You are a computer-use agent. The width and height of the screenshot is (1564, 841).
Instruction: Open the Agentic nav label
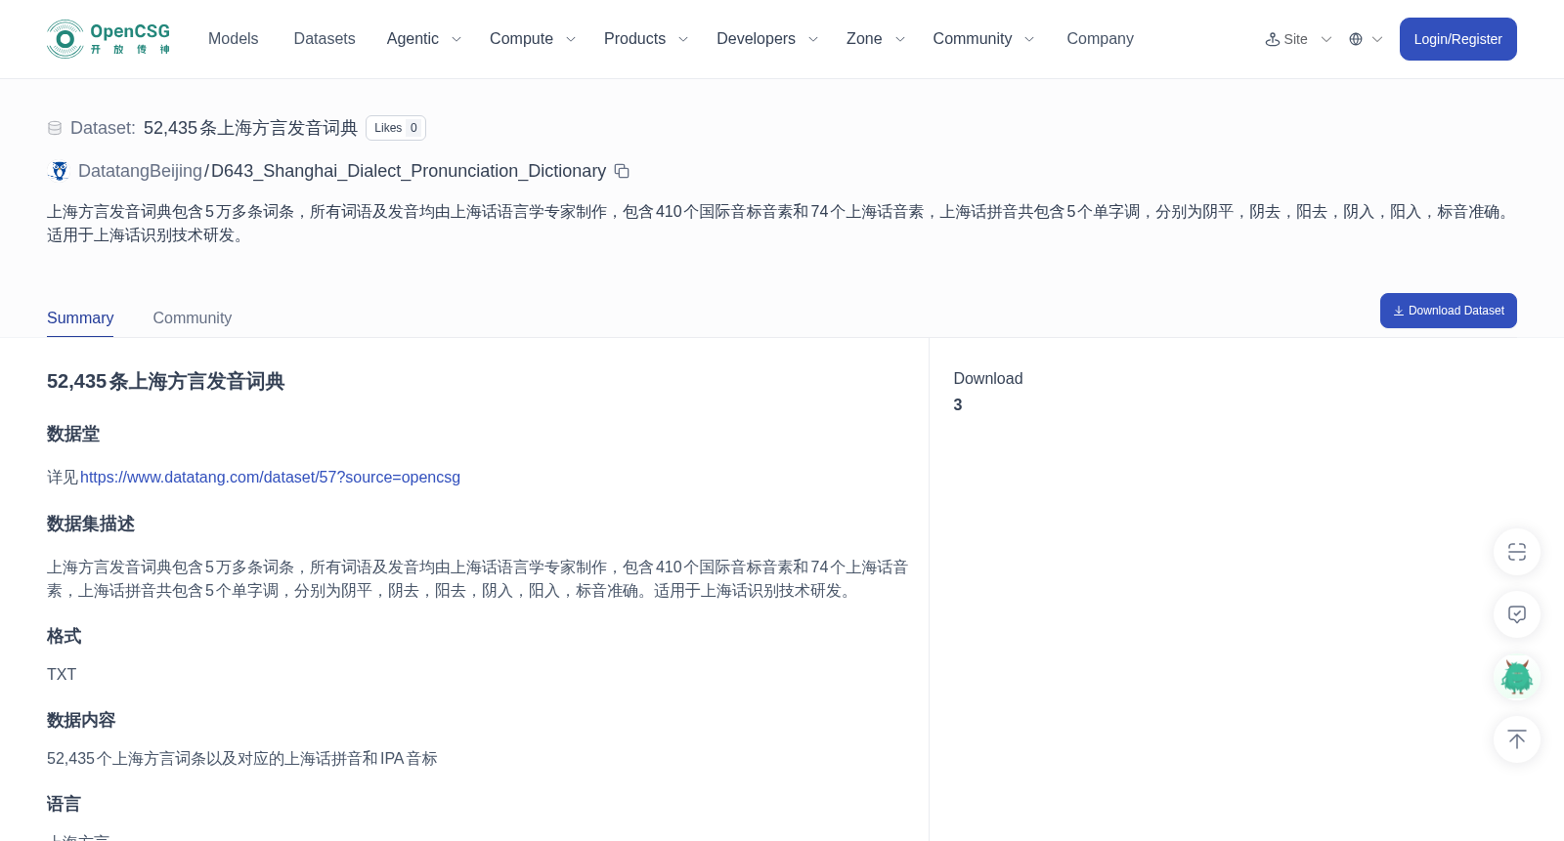pyautogui.click(x=413, y=39)
